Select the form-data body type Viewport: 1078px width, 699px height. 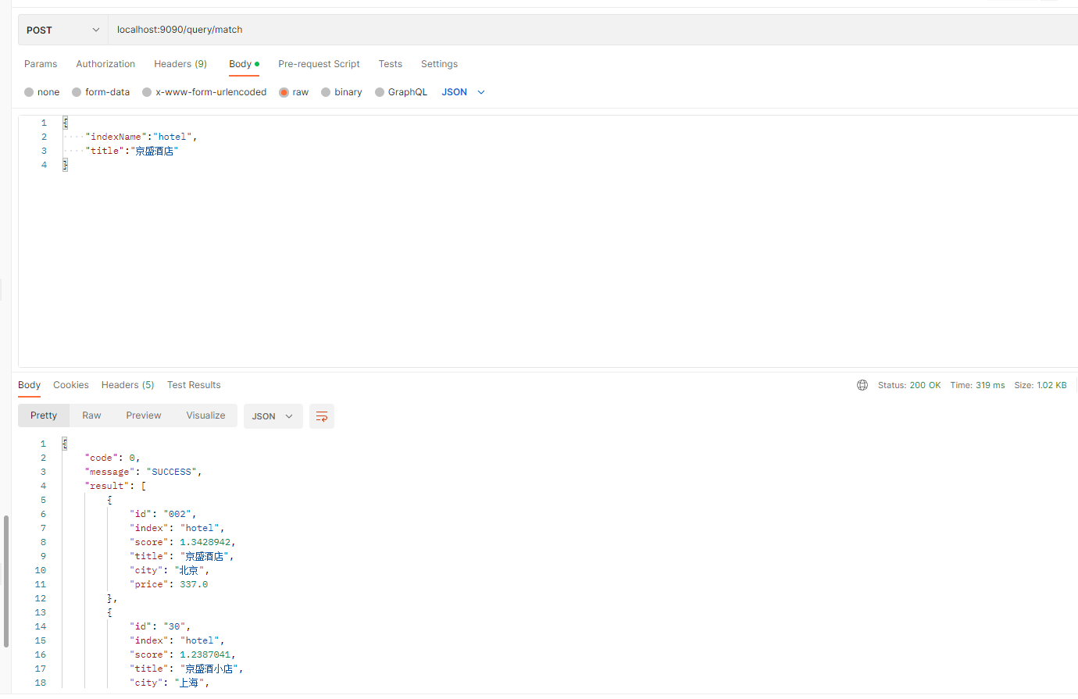click(x=101, y=92)
